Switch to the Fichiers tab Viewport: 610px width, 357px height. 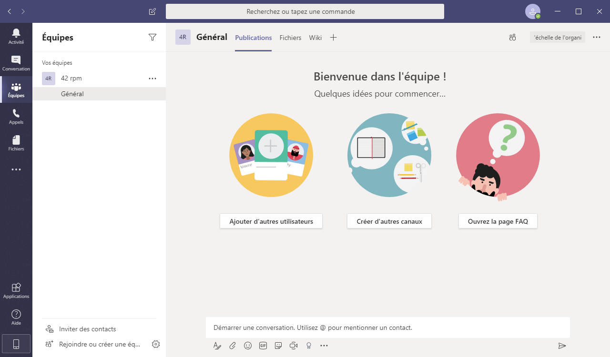click(290, 37)
